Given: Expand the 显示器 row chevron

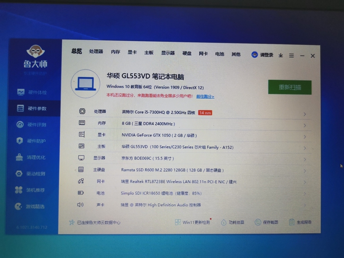Looking at the screenshot, I should pos(305,160).
